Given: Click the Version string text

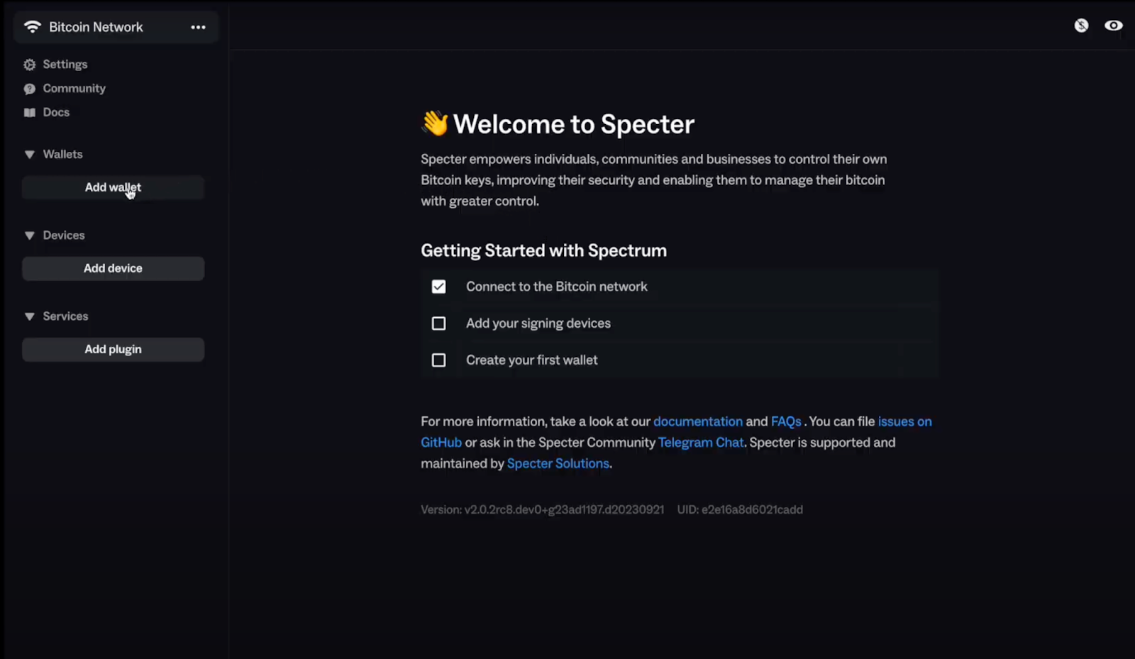Looking at the screenshot, I should (543, 510).
